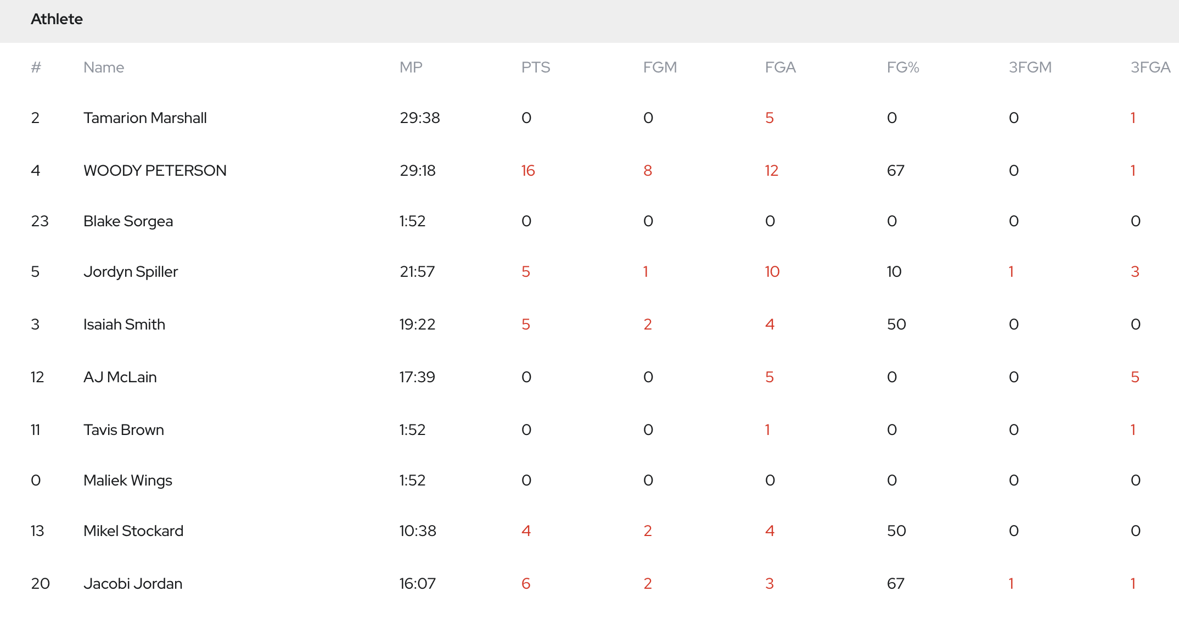Select the FGM column header

[x=660, y=67]
